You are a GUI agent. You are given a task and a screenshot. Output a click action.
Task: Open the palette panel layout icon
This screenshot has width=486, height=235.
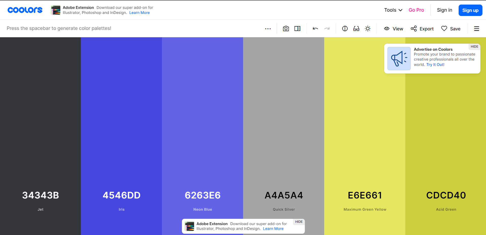tap(297, 29)
